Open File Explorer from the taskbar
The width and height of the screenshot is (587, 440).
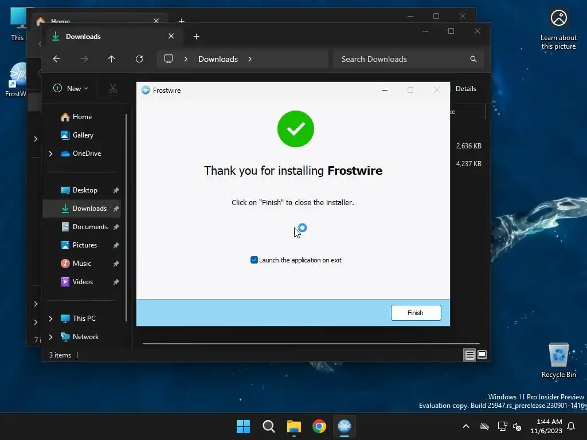pyautogui.click(x=294, y=426)
